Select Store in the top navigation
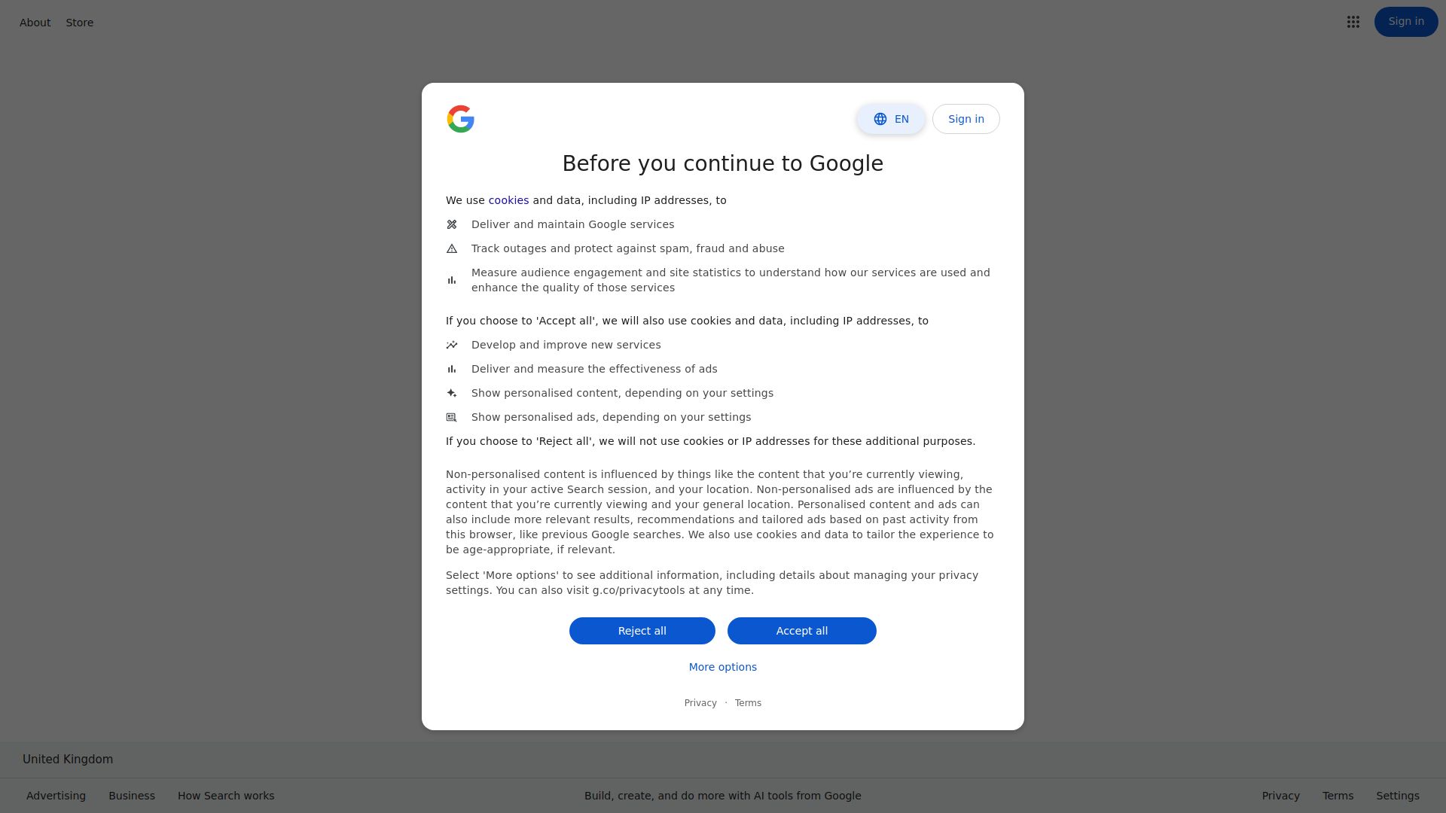This screenshot has height=813, width=1446. (80, 23)
